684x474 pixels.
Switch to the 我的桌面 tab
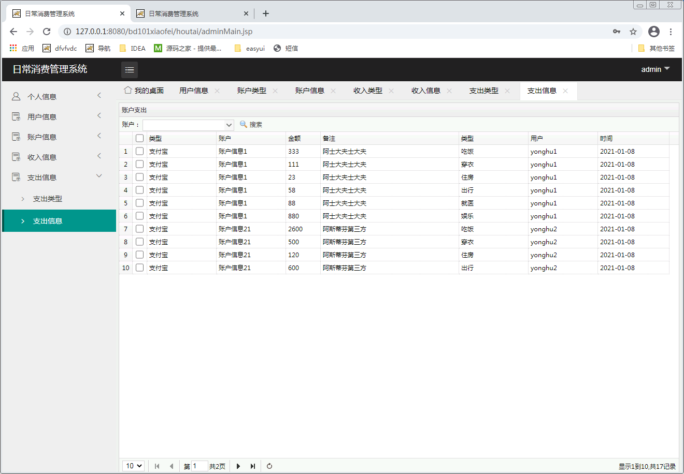tap(144, 91)
